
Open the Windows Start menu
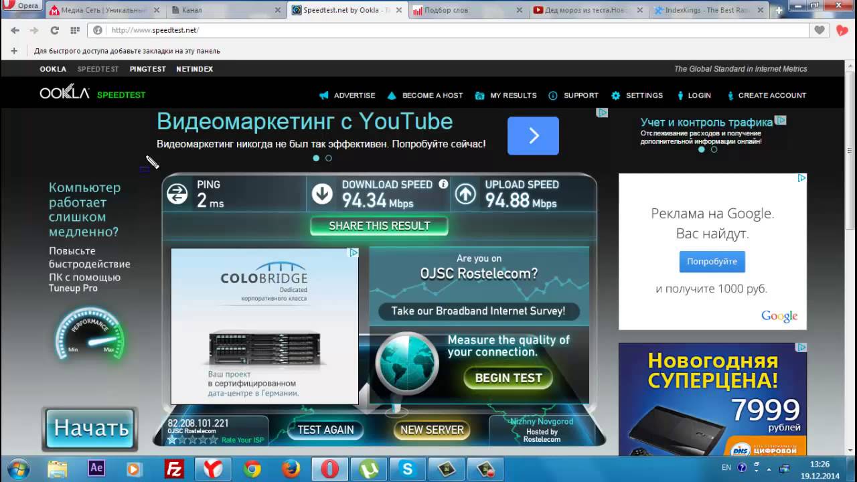[18, 469]
